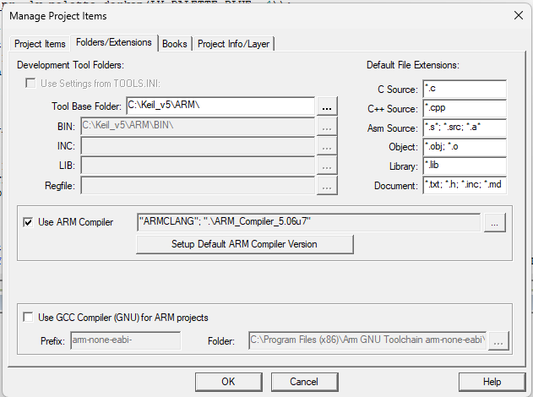
Task: Select the Folders/Extensions tab
Action: pyautogui.click(x=114, y=42)
